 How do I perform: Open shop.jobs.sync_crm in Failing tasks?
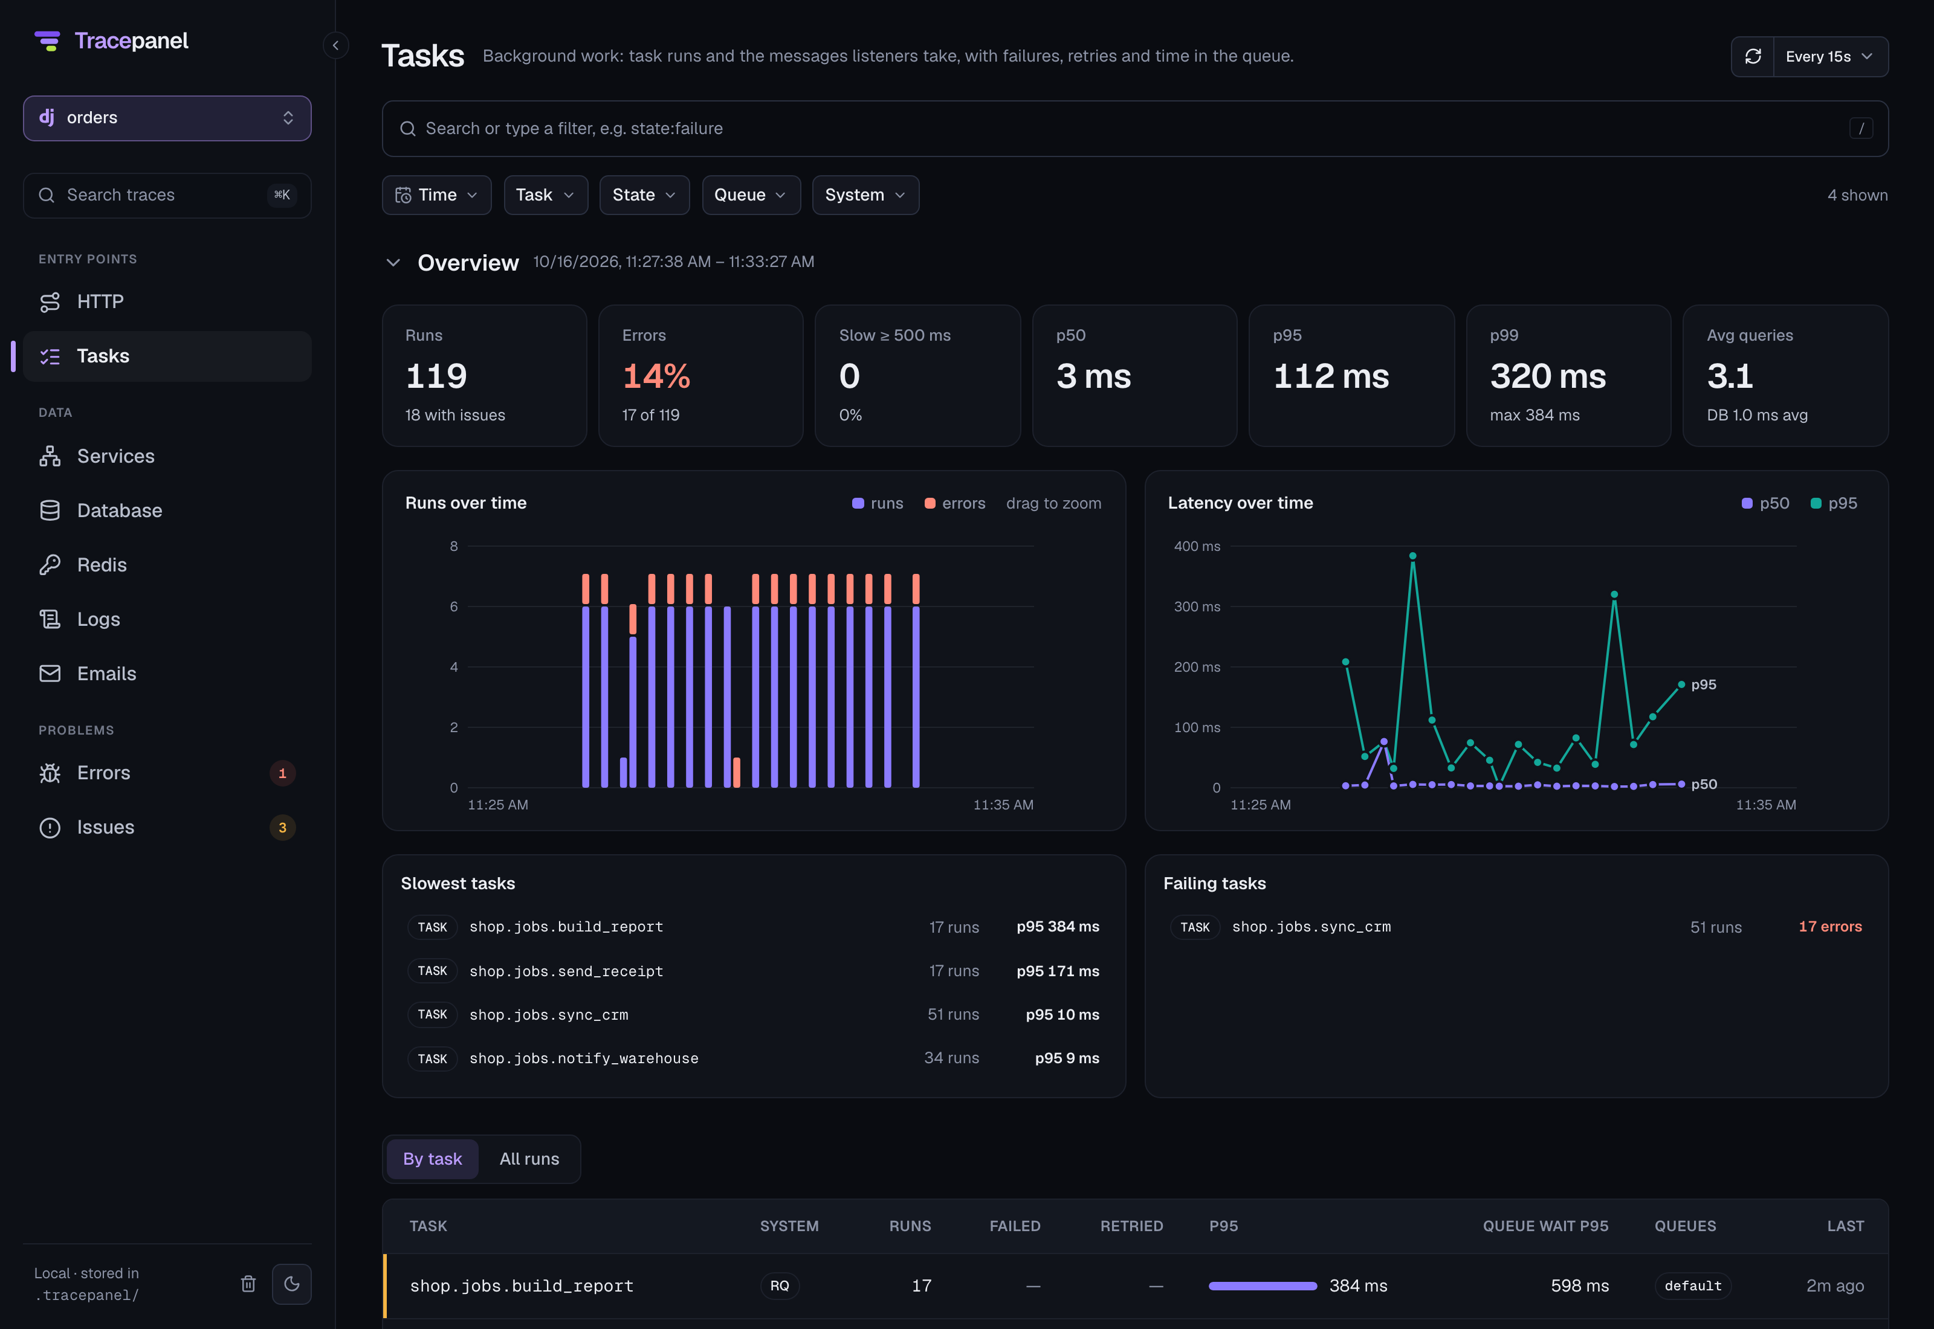[1516, 927]
